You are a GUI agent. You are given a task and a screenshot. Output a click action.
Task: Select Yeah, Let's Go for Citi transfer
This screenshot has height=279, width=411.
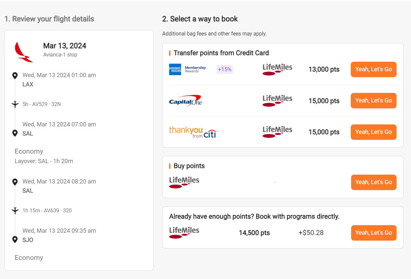pos(373,132)
